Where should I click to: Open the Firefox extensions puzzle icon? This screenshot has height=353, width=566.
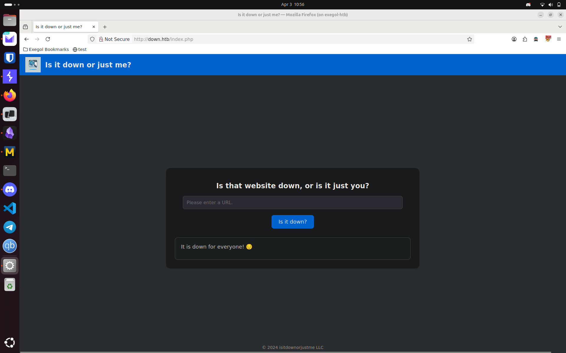[x=525, y=39]
